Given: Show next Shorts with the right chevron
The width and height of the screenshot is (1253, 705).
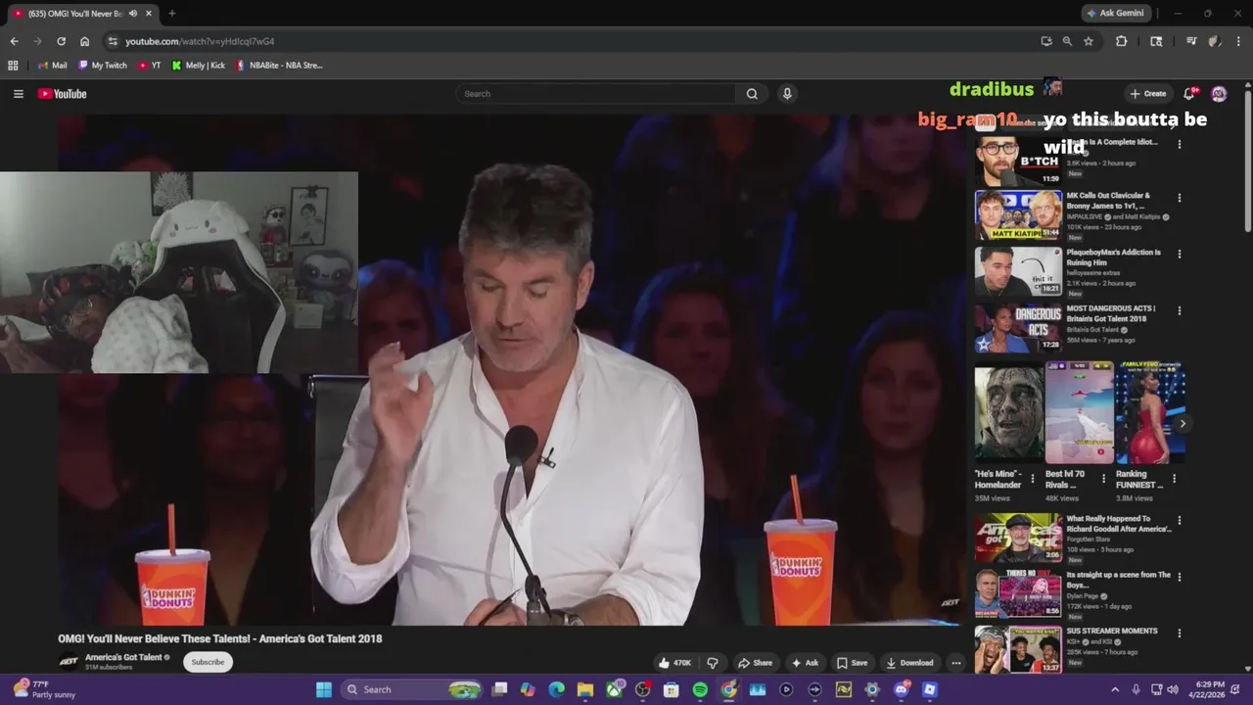Looking at the screenshot, I should [x=1183, y=424].
